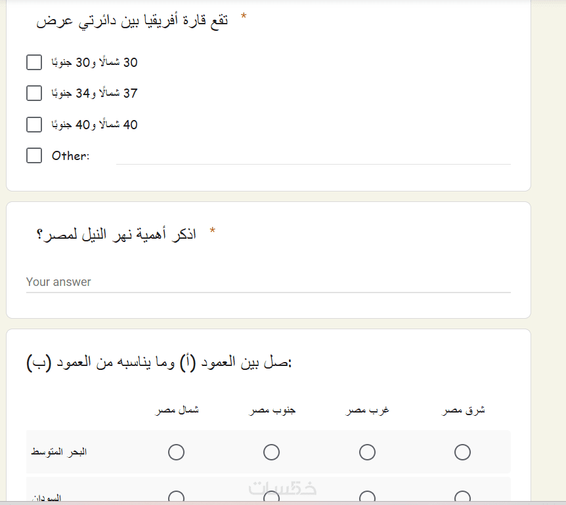Viewport: 566px width, 505px height.
Task: Select غرب مصر for السودان row
Action: pyautogui.click(x=367, y=497)
